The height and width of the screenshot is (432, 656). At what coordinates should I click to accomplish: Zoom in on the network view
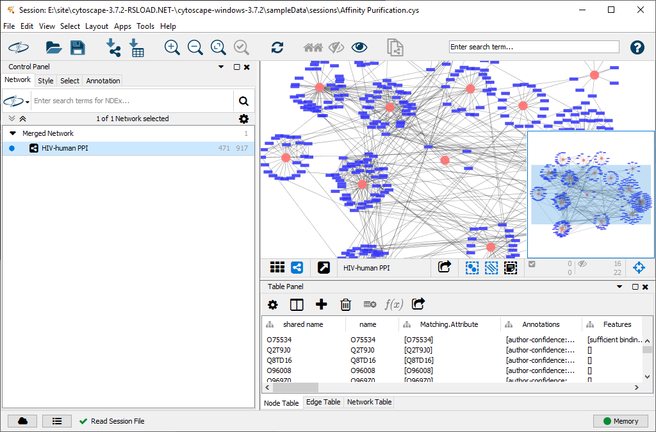coord(172,47)
